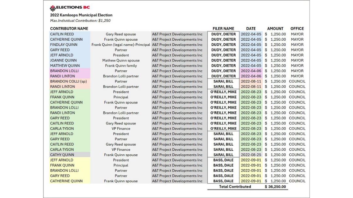Click 'President' in GARY REED O'REILLY row

tap(121, 118)
